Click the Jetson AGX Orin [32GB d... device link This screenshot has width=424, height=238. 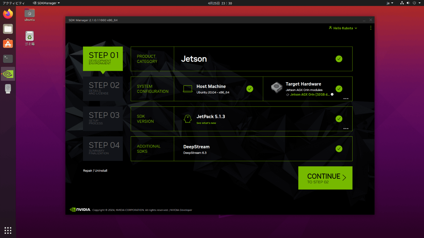click(310, 94)
